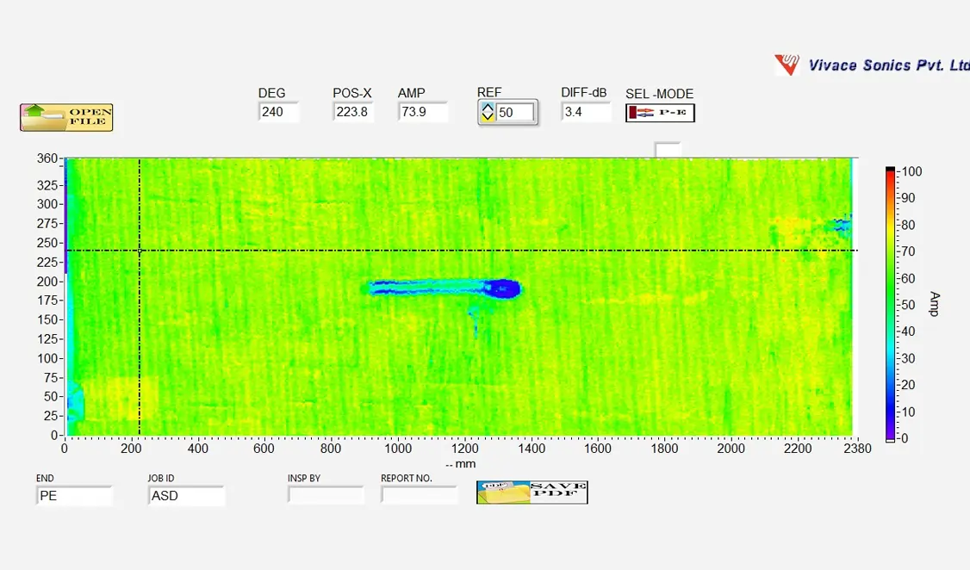Image resolution: width=970 pixels, height=570 pixels.
Task: Click the "REPORT NO." label
Action: tap(407, 478)
